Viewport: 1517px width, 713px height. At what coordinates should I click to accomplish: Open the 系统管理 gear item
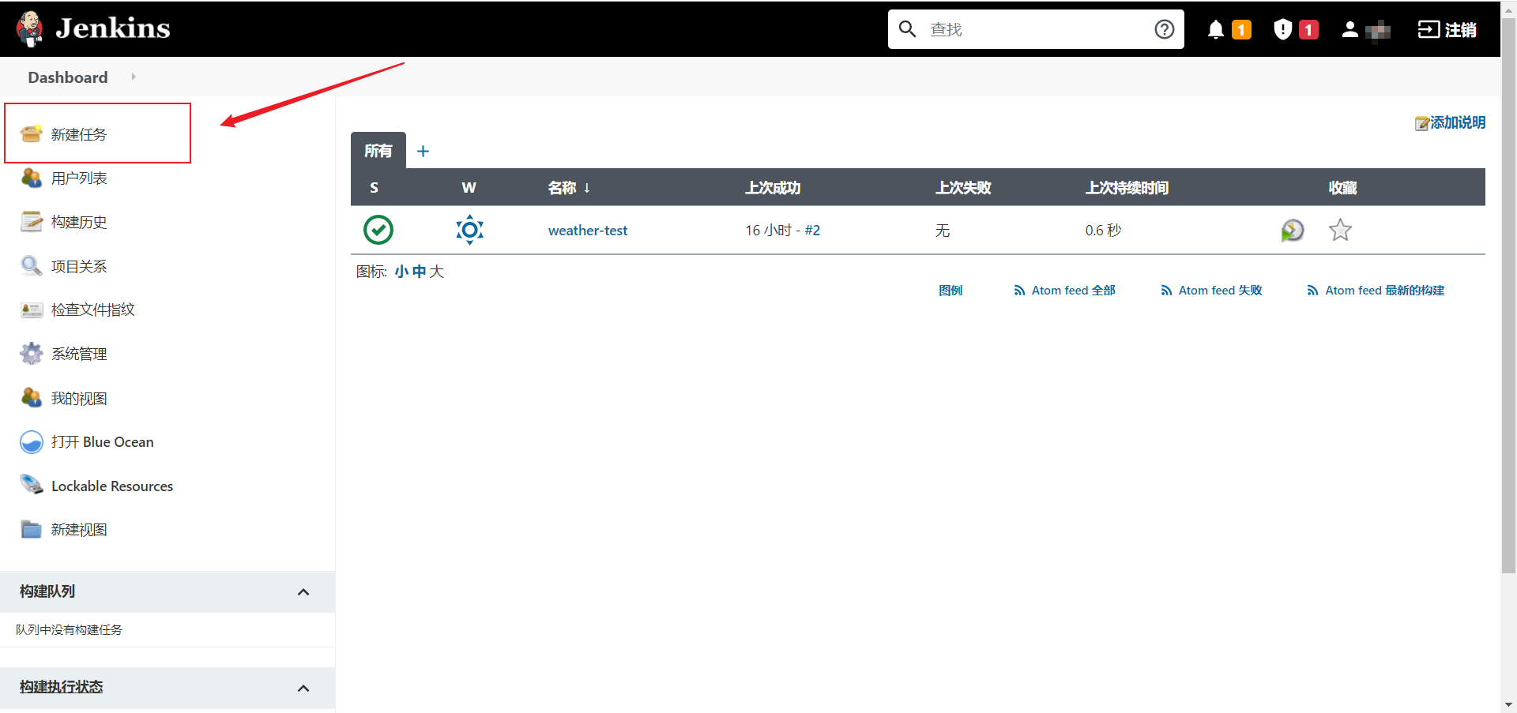click(x=78, y=354)
